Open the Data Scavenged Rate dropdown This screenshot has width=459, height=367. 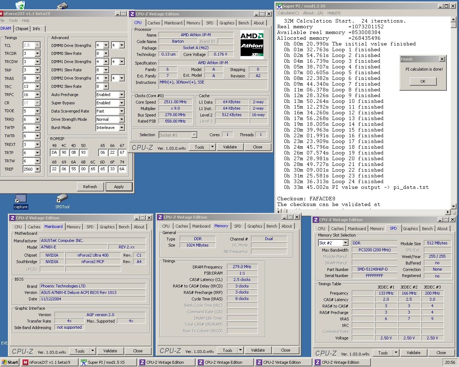point(122,111)
